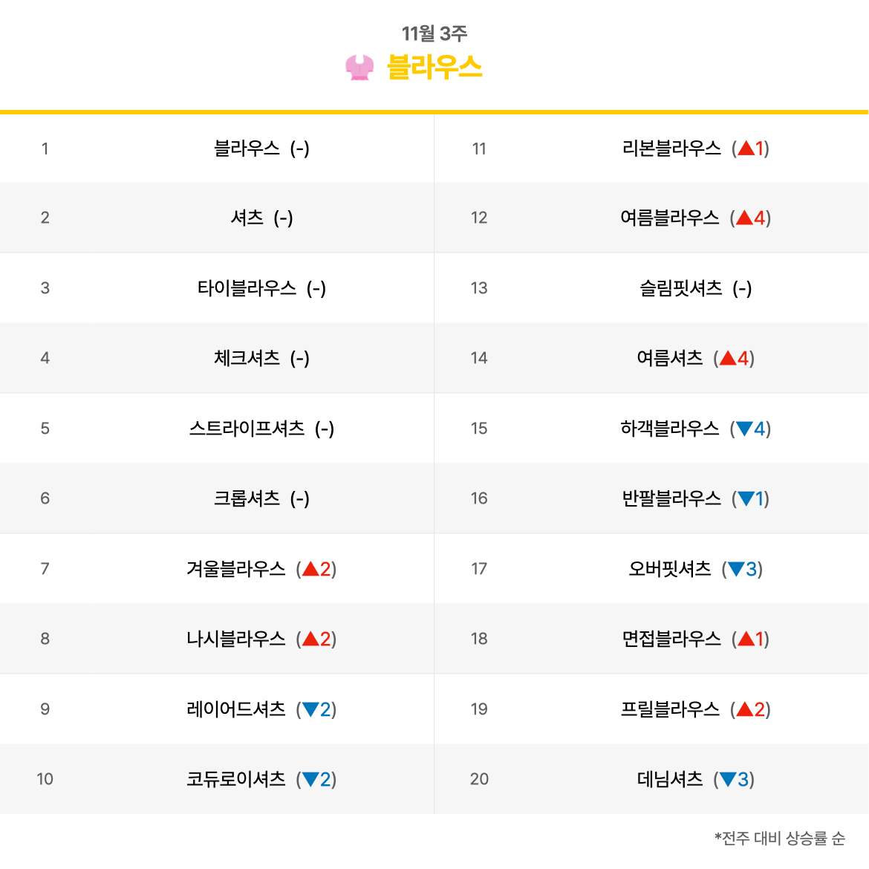This screenshot has width=869, height=869.
Task: Select the 면접블라우스 ranking entry
Action: click(671, 639)
